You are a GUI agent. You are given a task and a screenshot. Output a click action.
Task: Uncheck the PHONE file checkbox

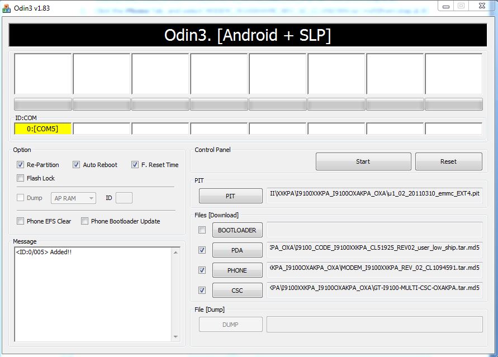pyautogui.click(x=202, y=270)
